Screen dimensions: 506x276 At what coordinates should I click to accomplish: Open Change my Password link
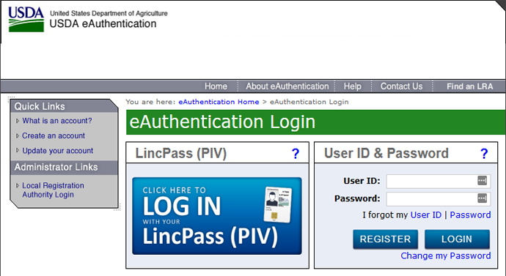tap(446, 256)
